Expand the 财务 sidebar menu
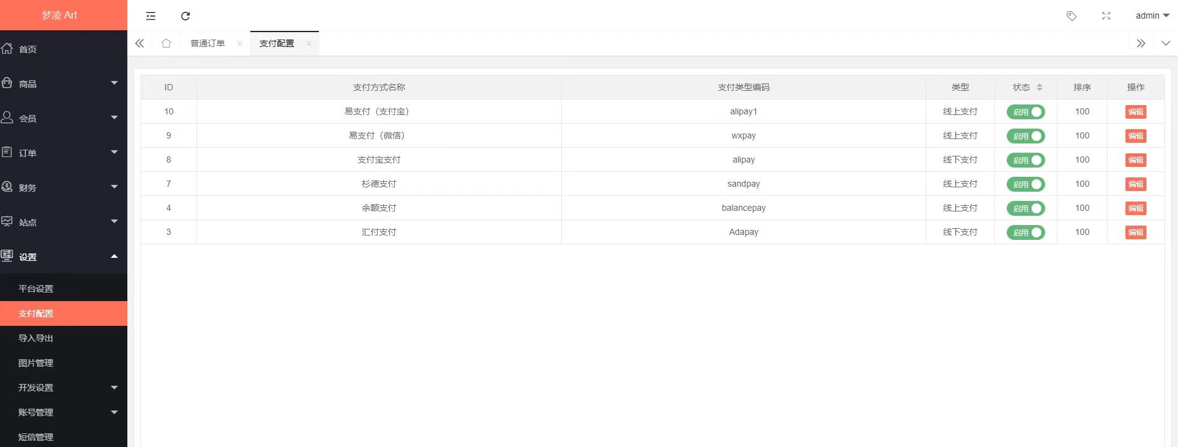 coord(62,187)
